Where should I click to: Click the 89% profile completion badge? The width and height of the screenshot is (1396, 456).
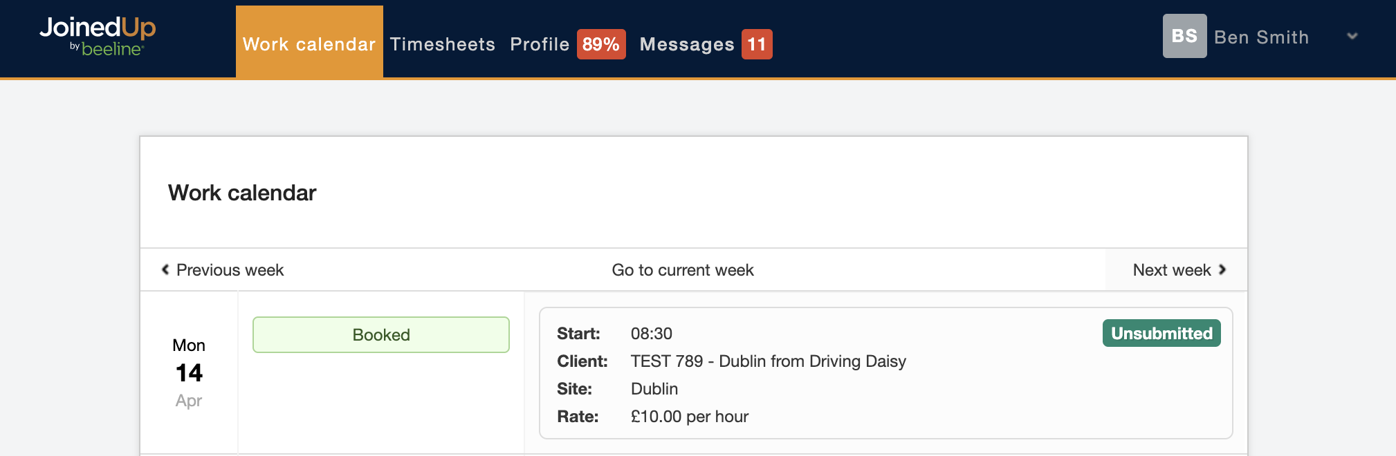click(600, 44)
